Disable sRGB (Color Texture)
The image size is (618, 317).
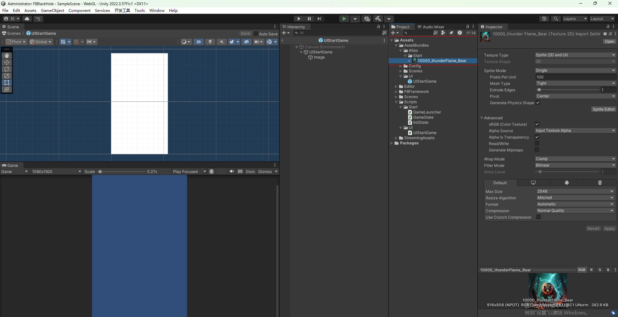point(537,124)
